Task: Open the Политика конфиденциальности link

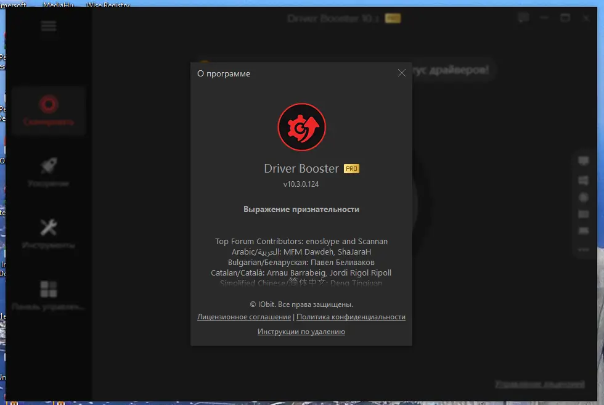Action: [x=351, y=317]
